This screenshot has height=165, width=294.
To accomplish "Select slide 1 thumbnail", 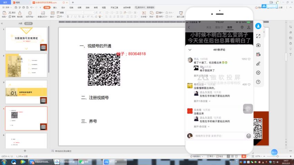I will click(x=26, y=39).
